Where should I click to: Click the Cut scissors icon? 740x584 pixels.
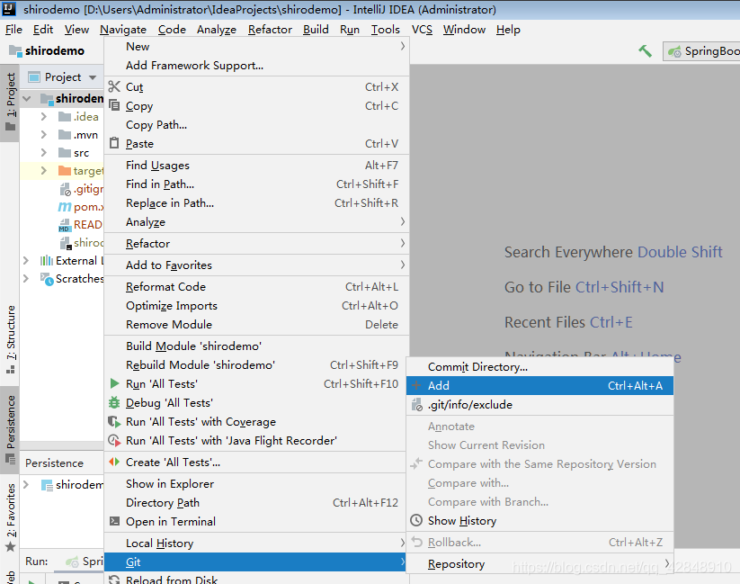(114, 86)
